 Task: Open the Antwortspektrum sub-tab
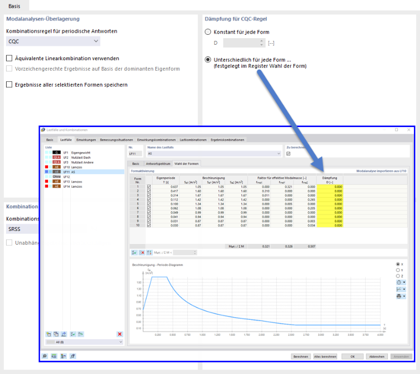click(158, 164)
